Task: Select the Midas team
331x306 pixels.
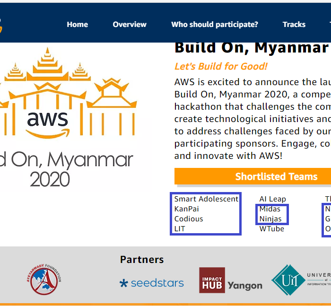Action: (270, 209)
